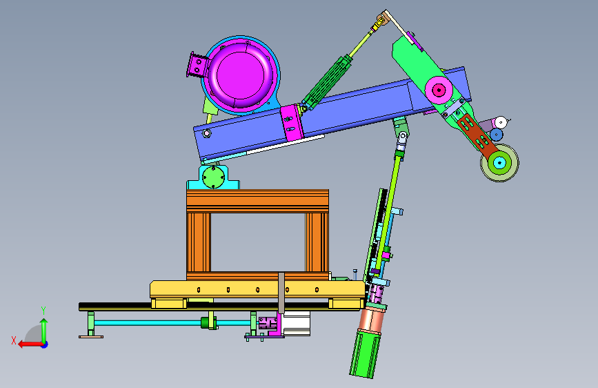
Task: Click the blue Z axis dot
Action: point(45,345)
